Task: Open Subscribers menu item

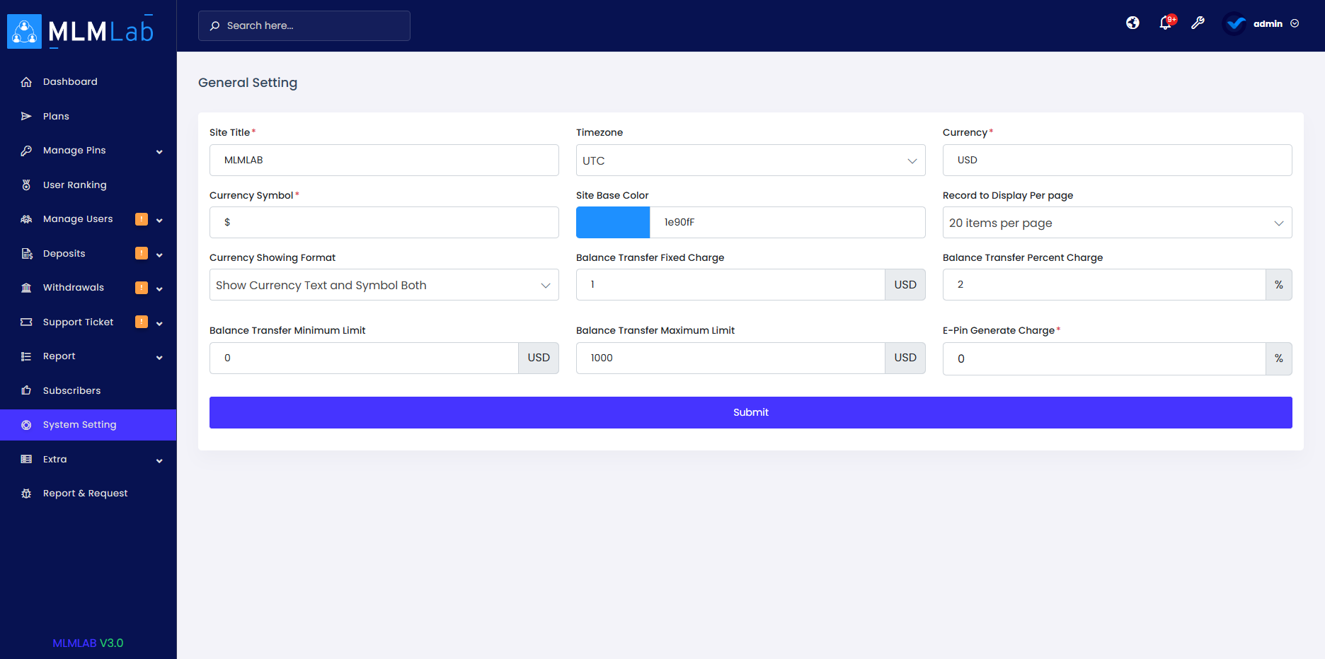Action: 88,390
